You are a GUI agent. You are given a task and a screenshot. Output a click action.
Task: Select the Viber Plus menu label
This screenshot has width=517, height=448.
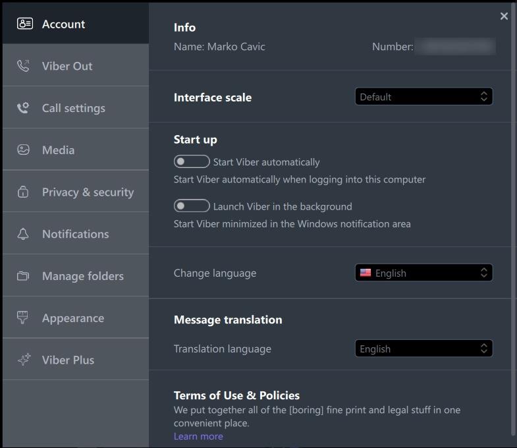tap(68, 360)
